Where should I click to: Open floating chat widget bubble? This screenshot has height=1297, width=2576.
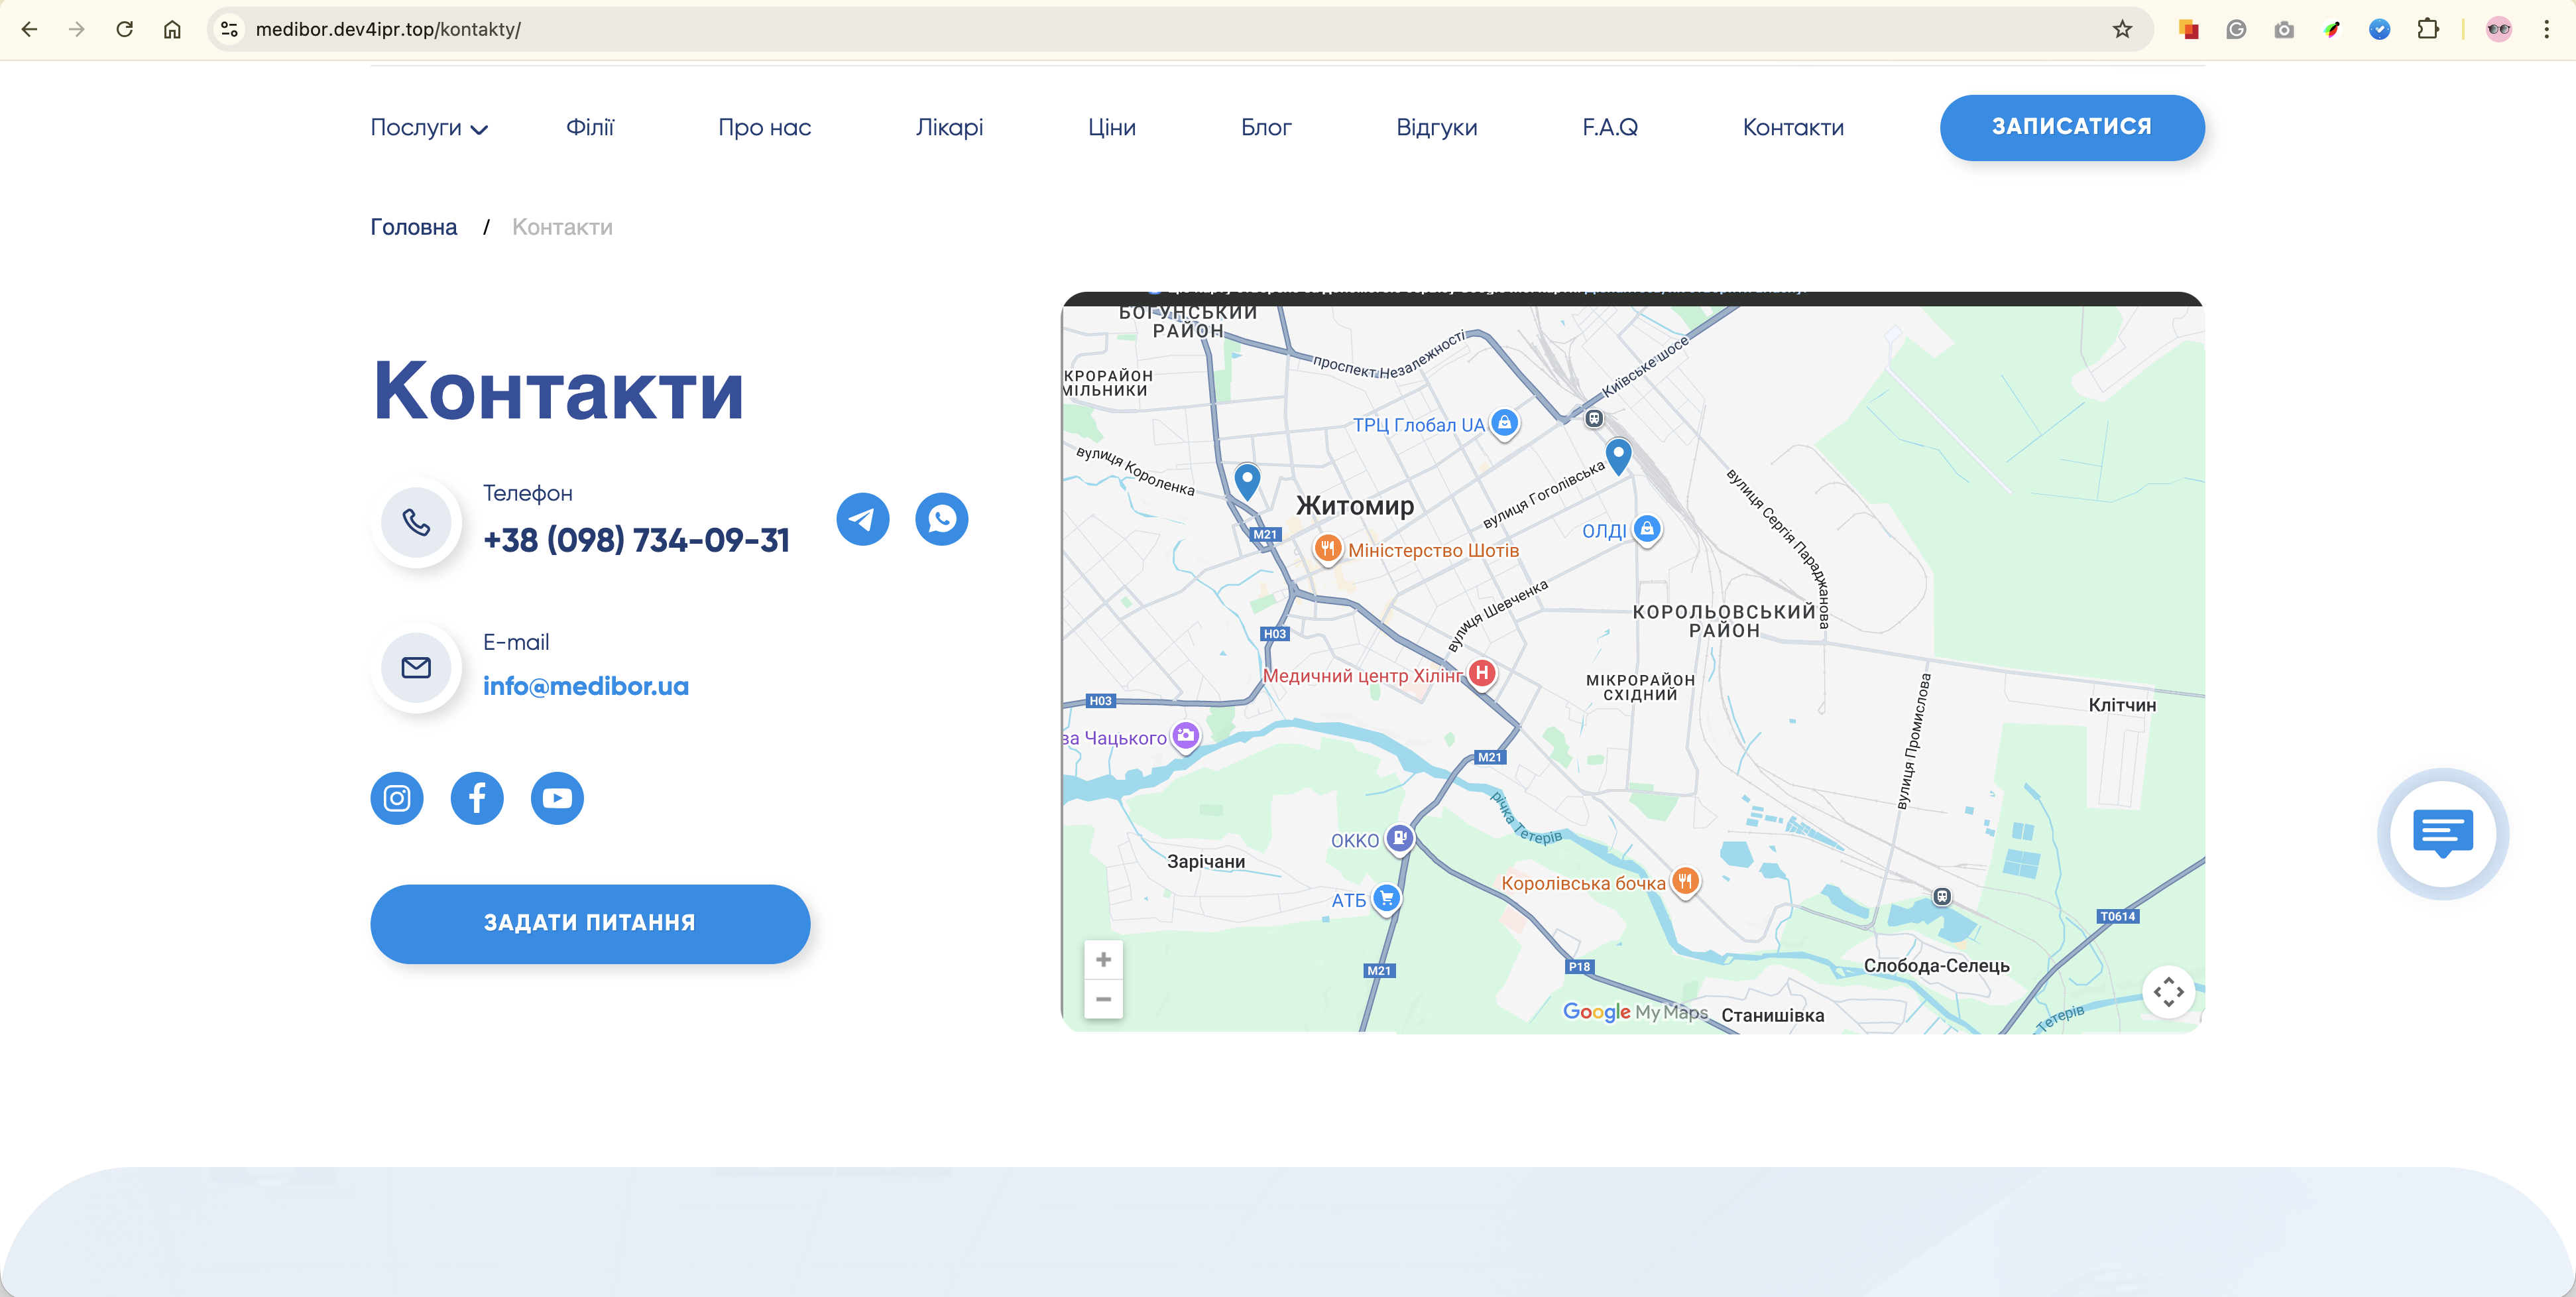(2442, 833)
